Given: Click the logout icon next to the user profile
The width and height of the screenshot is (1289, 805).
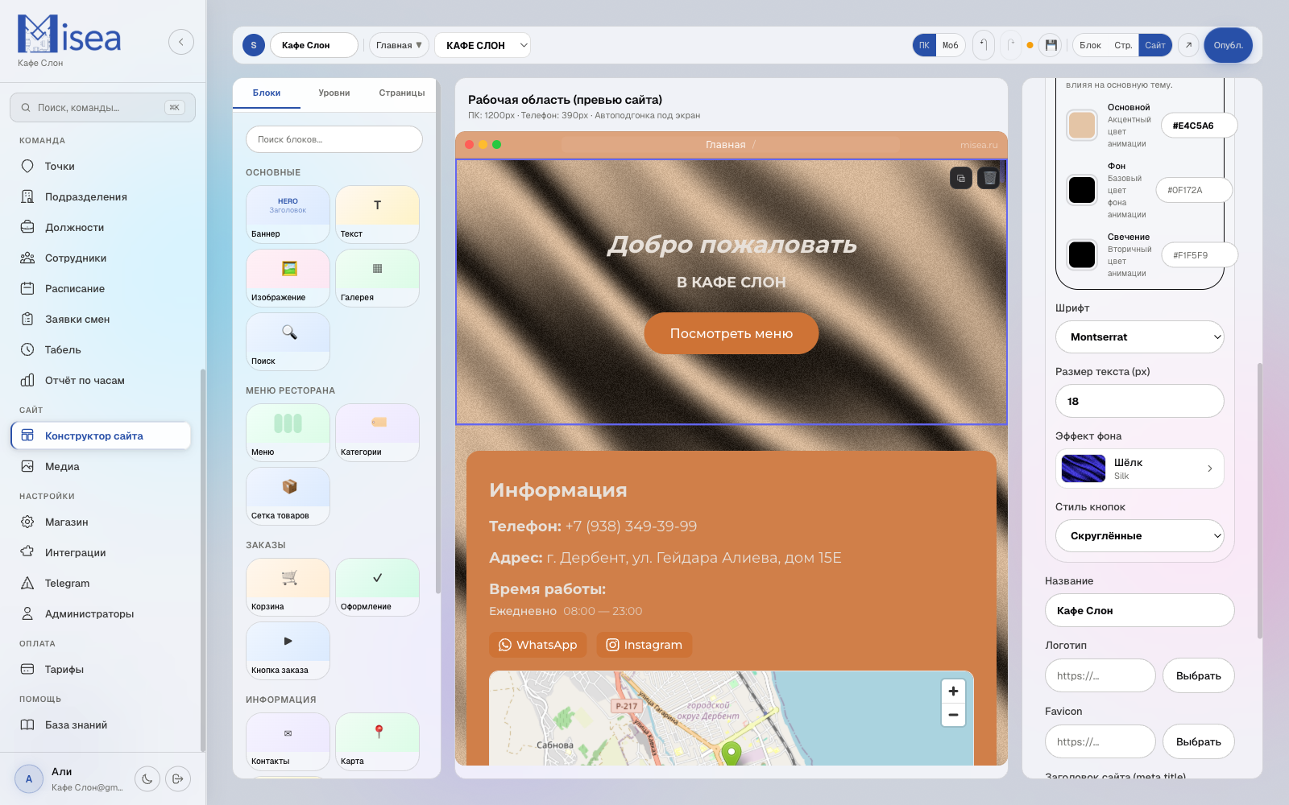Looking at the screenshot, I should point(178,778).
